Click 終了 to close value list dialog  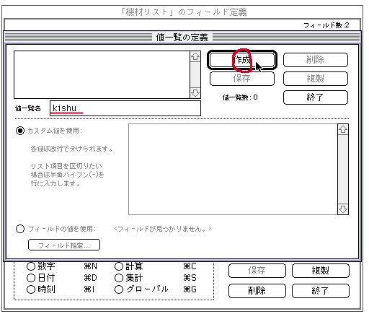tap(316, 97)
